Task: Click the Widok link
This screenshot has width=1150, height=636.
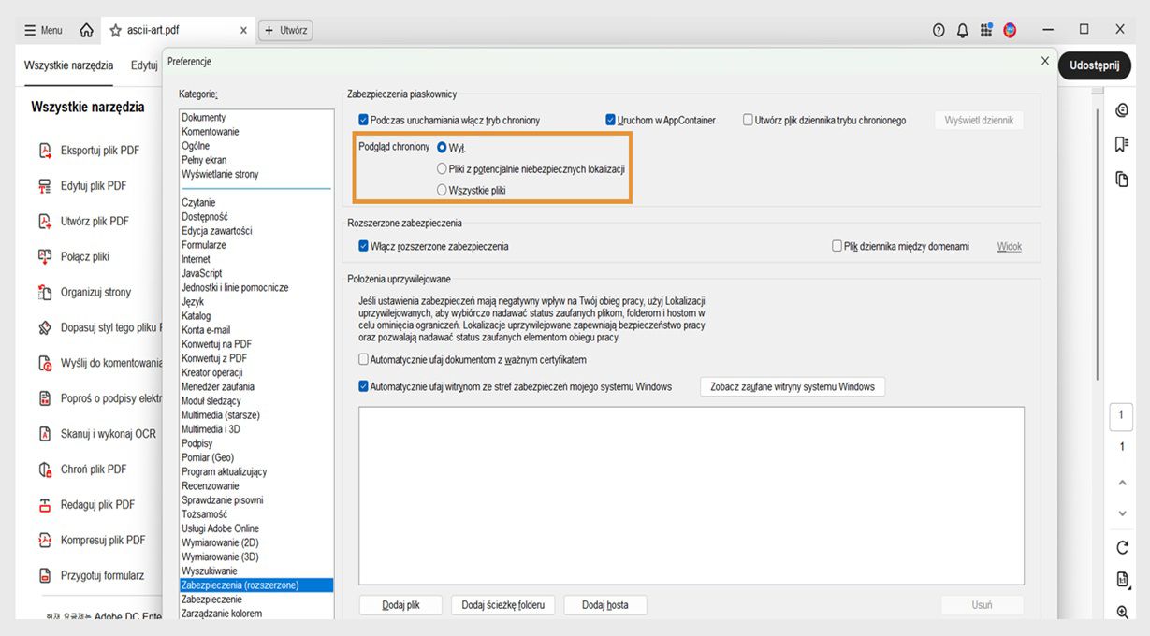Action: [1009, 246]
